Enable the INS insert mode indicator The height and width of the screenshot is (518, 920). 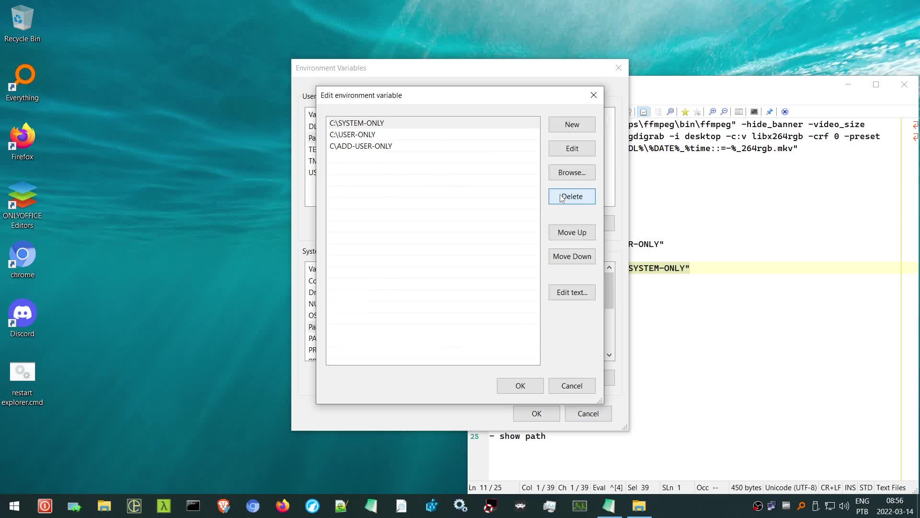click(851, 487)
